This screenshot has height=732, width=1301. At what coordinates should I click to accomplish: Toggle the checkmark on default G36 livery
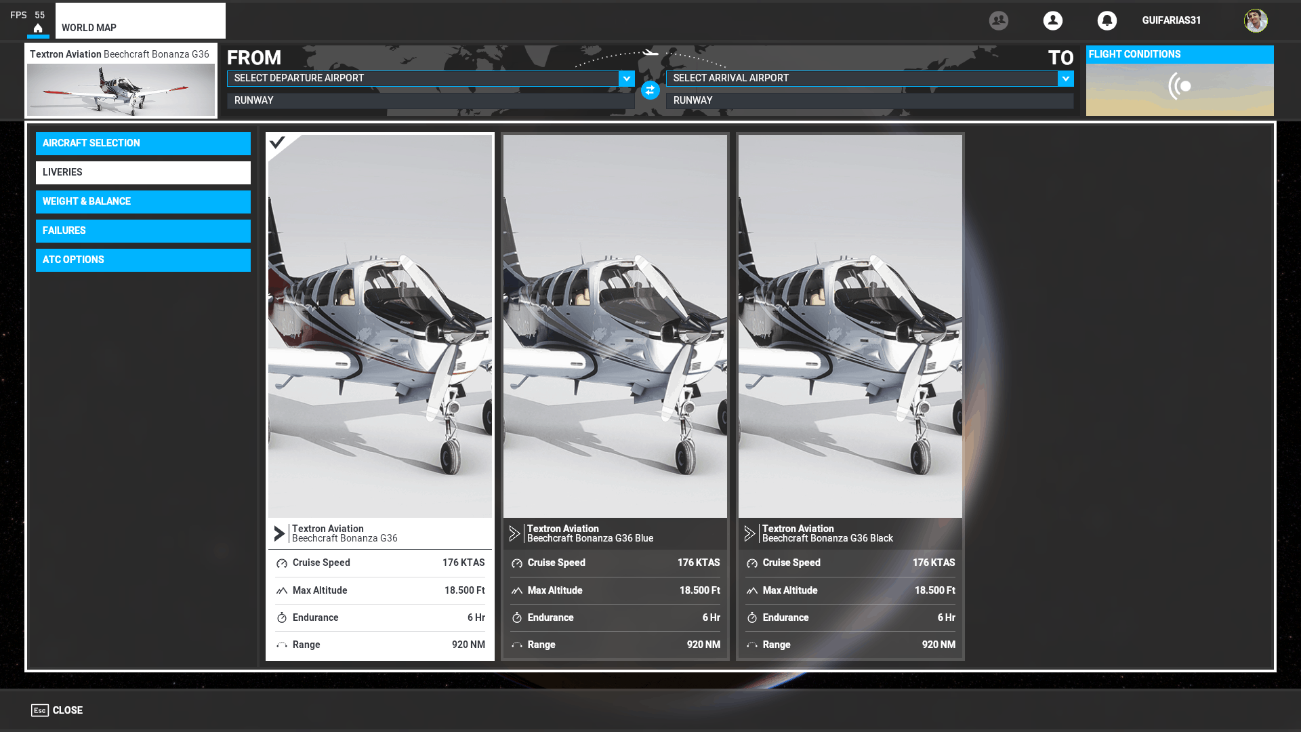(x=277, y=142)
